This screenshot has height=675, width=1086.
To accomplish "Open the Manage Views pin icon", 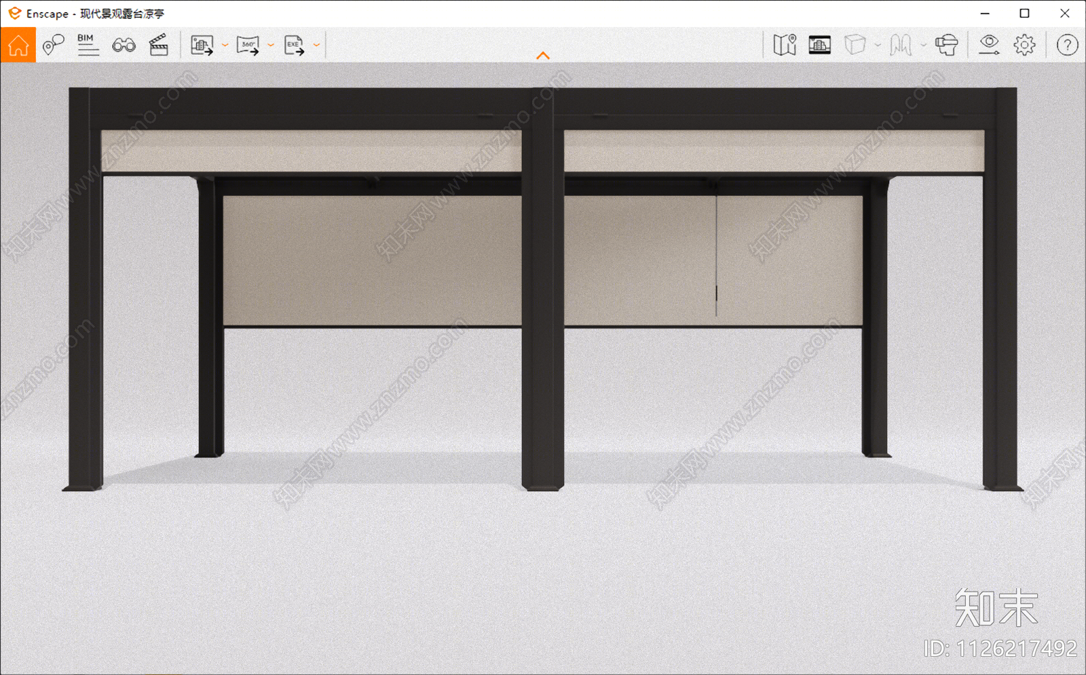I will 53,45.
